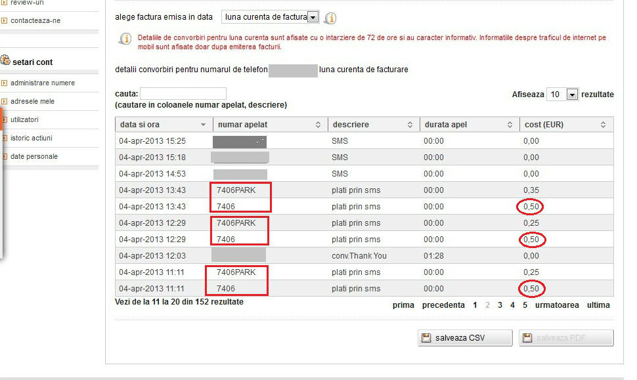Focus the cauta search input field
Image resolution: width=637 pixels, height=380 pixels.
183,94
